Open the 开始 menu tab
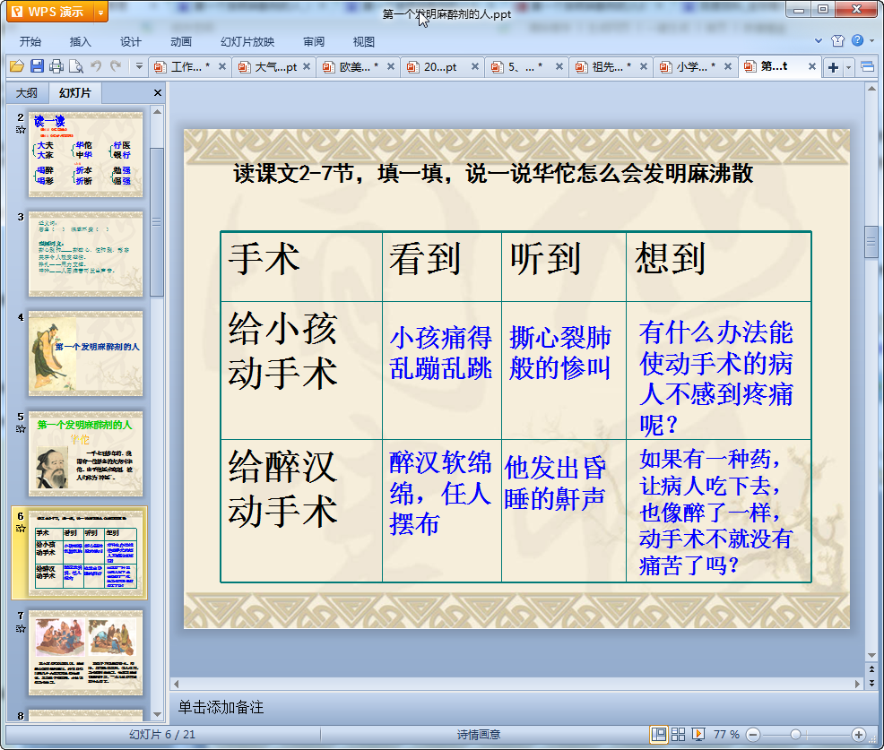 [30, 42]
